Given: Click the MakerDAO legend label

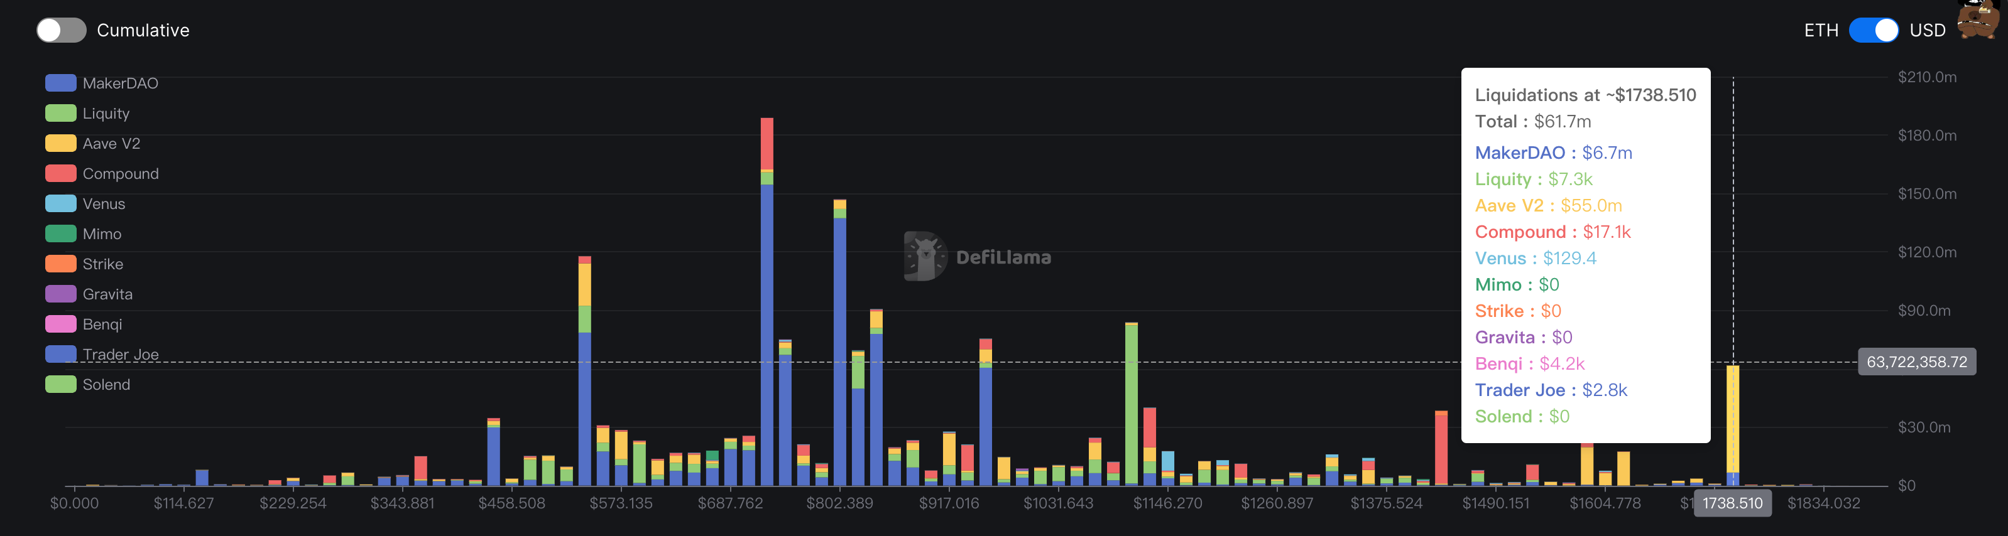Looking at the screenshot, I should click(120, 83).
